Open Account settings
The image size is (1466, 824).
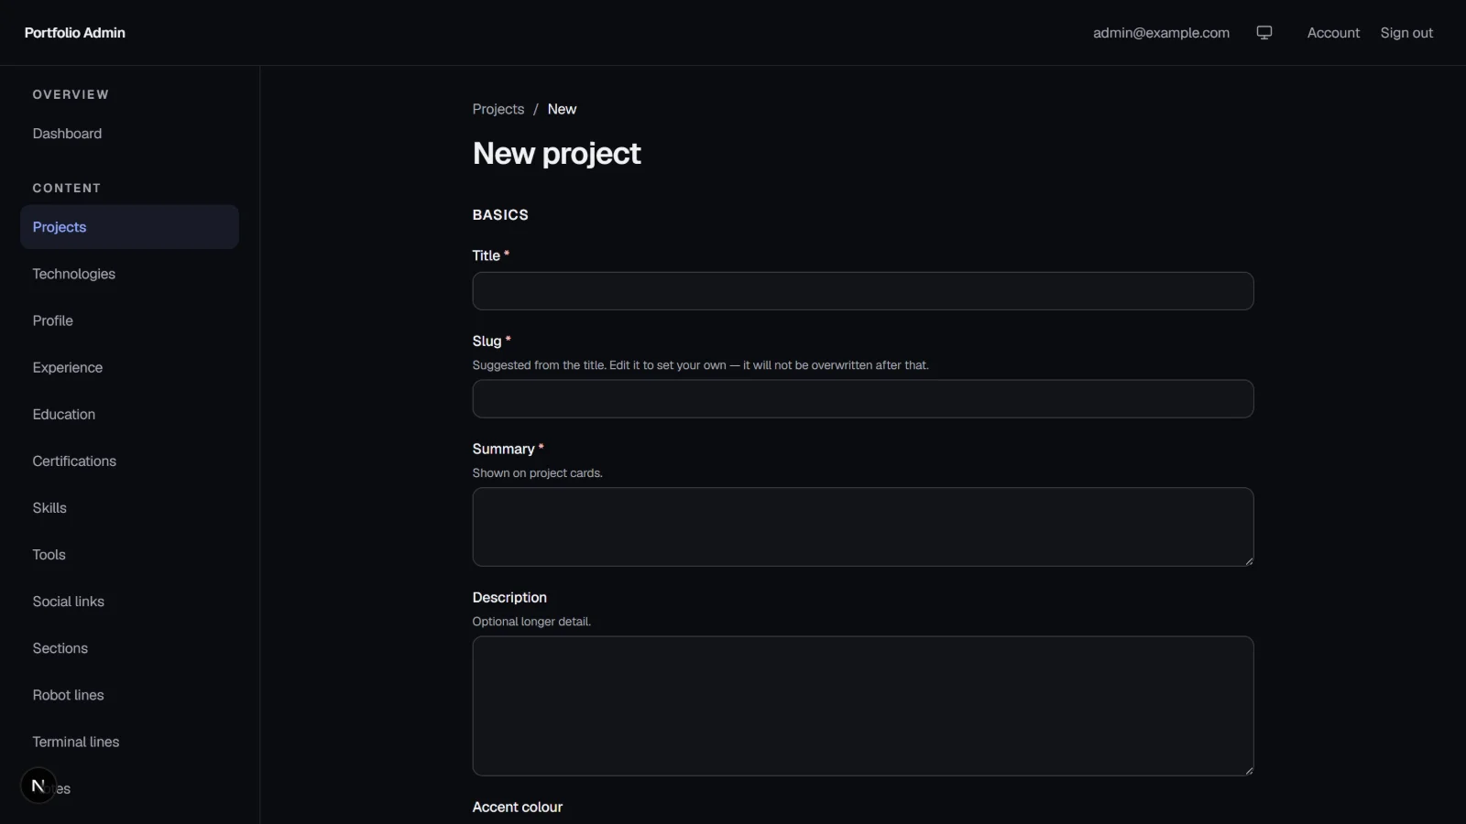1333,33
